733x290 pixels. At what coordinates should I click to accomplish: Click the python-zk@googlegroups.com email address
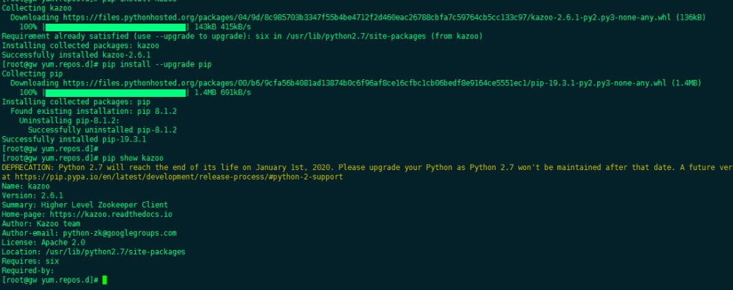tap(119, 233)
